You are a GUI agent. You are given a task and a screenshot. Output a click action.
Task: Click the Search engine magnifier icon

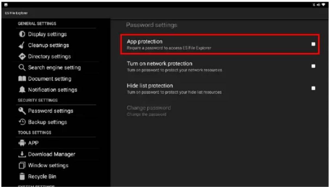tap(22, 68)
